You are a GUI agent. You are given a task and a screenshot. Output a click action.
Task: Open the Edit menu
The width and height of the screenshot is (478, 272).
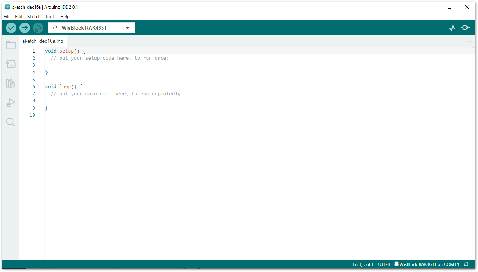coord(19,17)
